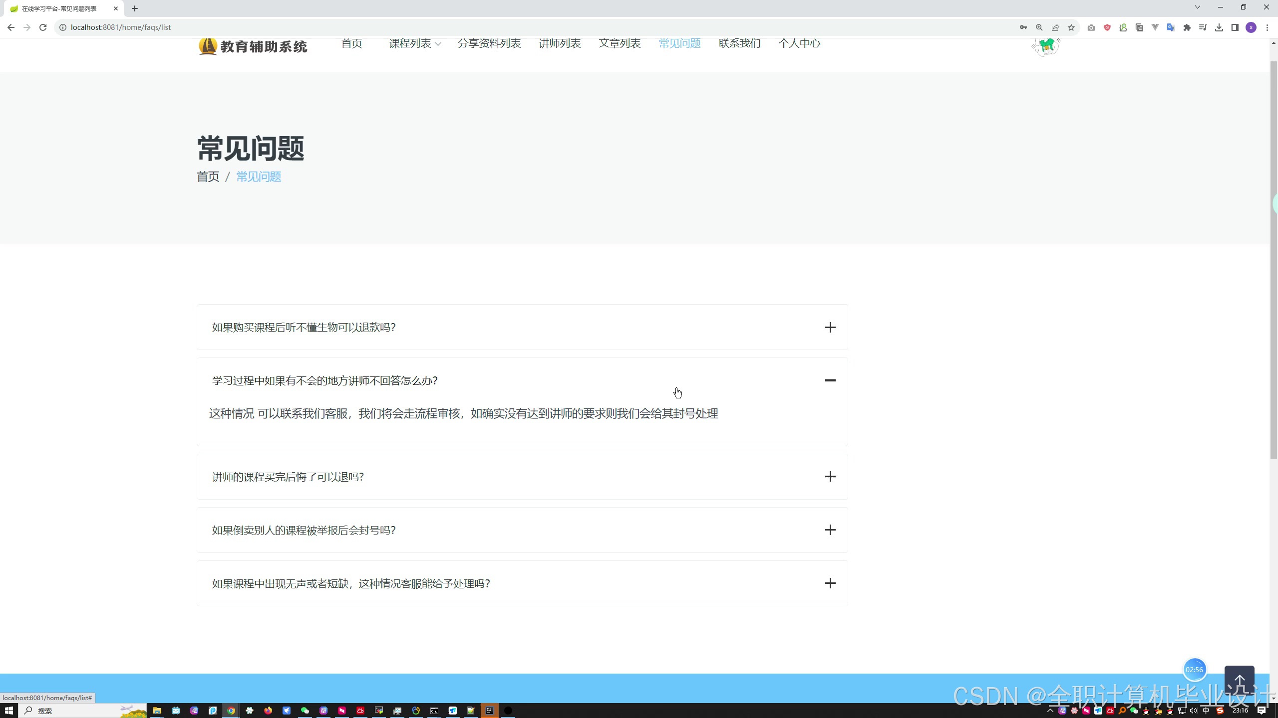Open 联系我们 in the navigation

[x=739, y=44]
